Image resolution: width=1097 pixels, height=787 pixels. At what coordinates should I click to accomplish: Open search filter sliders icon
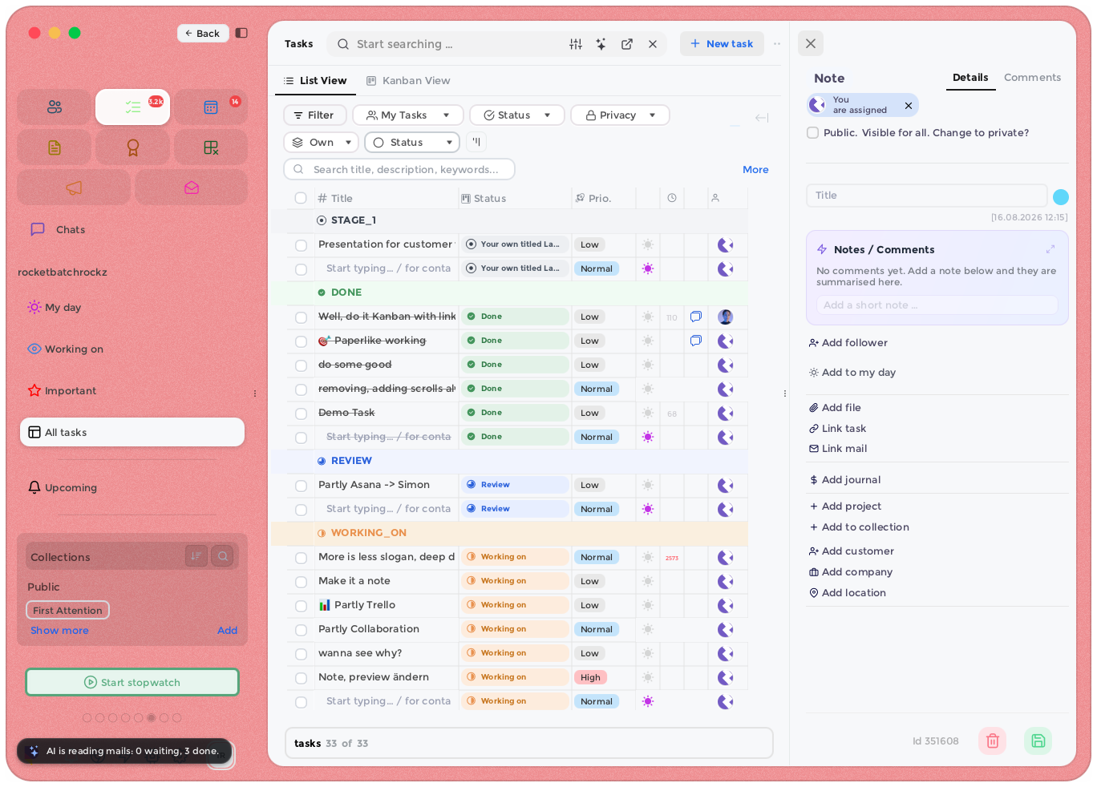point(576,44)
